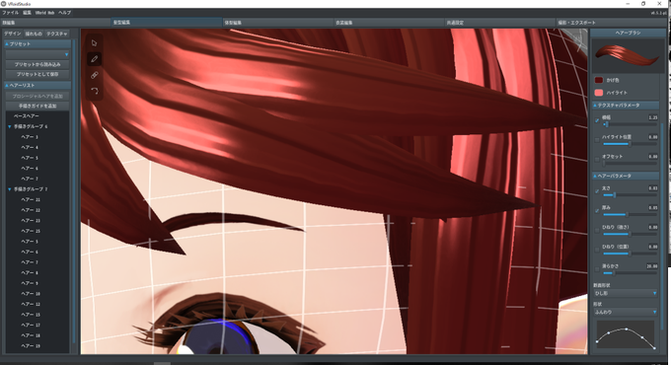Toggle the 厚み checkbox

[597, 210]
